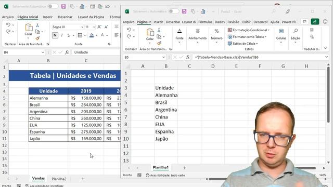Open the borders dropdown in the back window
Image resolution: width=333 pixels, height=187 pixels.
click(85, 35)
